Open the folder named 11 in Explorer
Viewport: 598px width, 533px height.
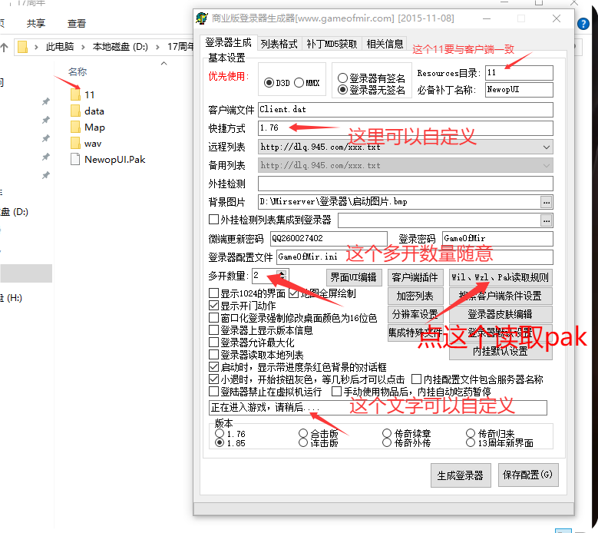coord(82,94)
